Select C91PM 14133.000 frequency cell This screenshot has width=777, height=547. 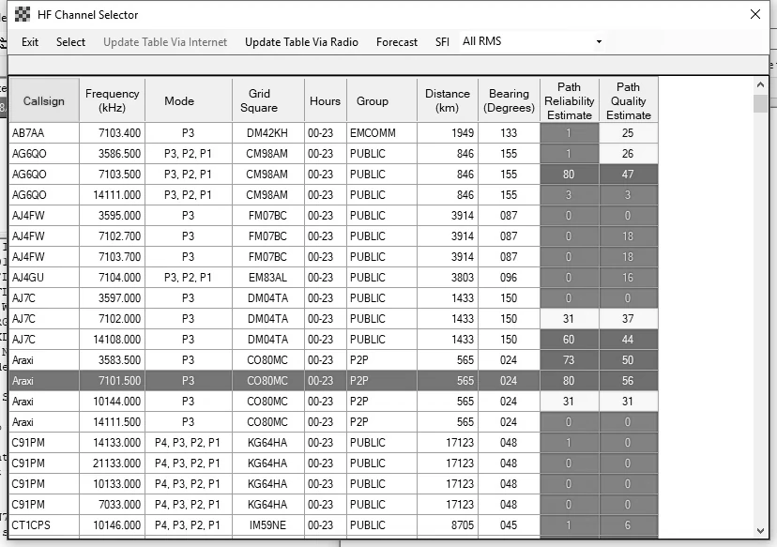point(112,443)
